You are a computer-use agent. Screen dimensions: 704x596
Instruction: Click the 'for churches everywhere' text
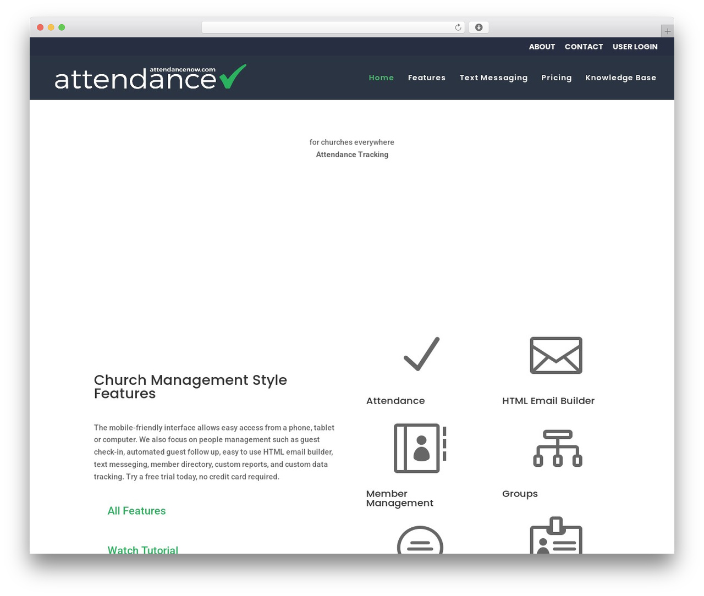352,142
